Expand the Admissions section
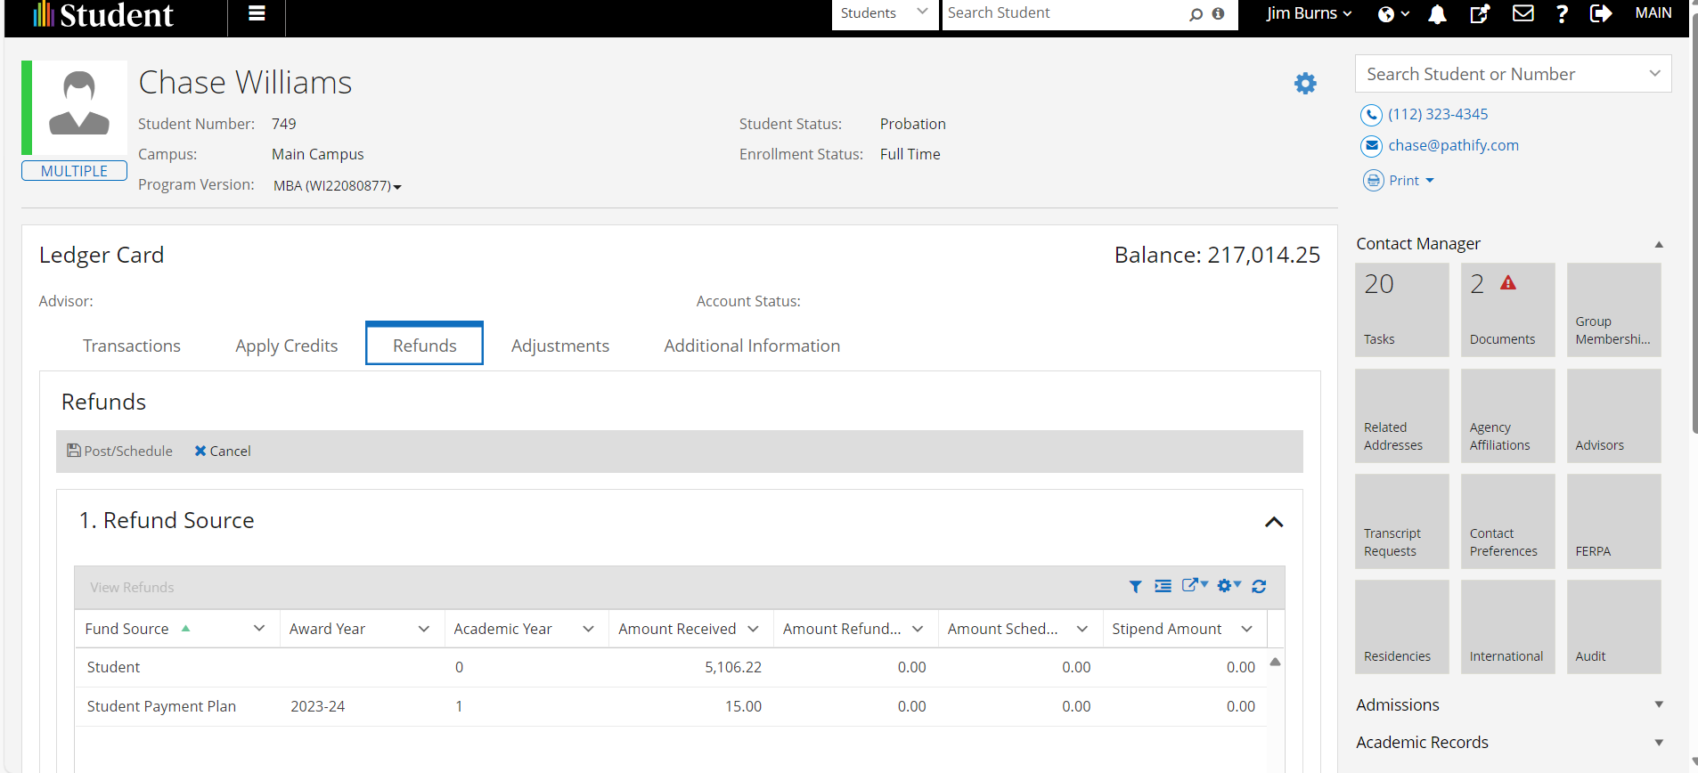Viewport: 1698px width, 773px height. [x=1659, y=704]
